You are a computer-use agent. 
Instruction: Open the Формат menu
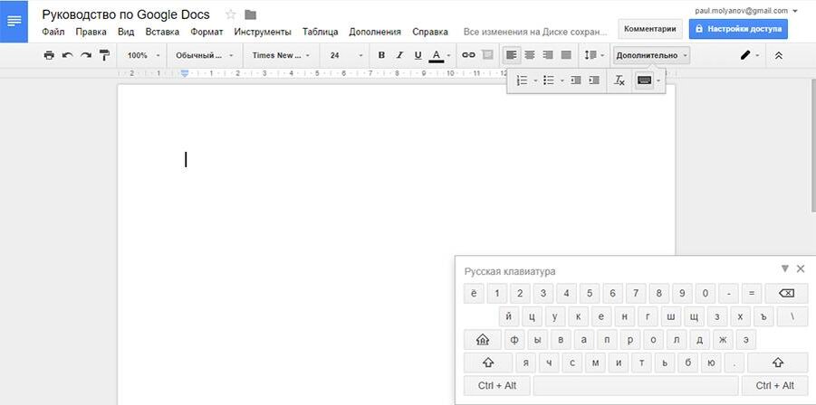[206, 32]
